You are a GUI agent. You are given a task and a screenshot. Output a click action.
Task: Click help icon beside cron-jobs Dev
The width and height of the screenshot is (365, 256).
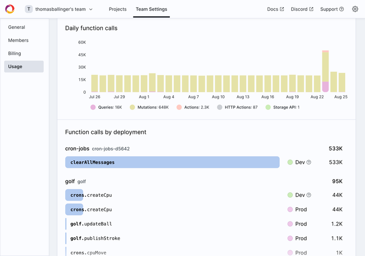coord(309,162)
